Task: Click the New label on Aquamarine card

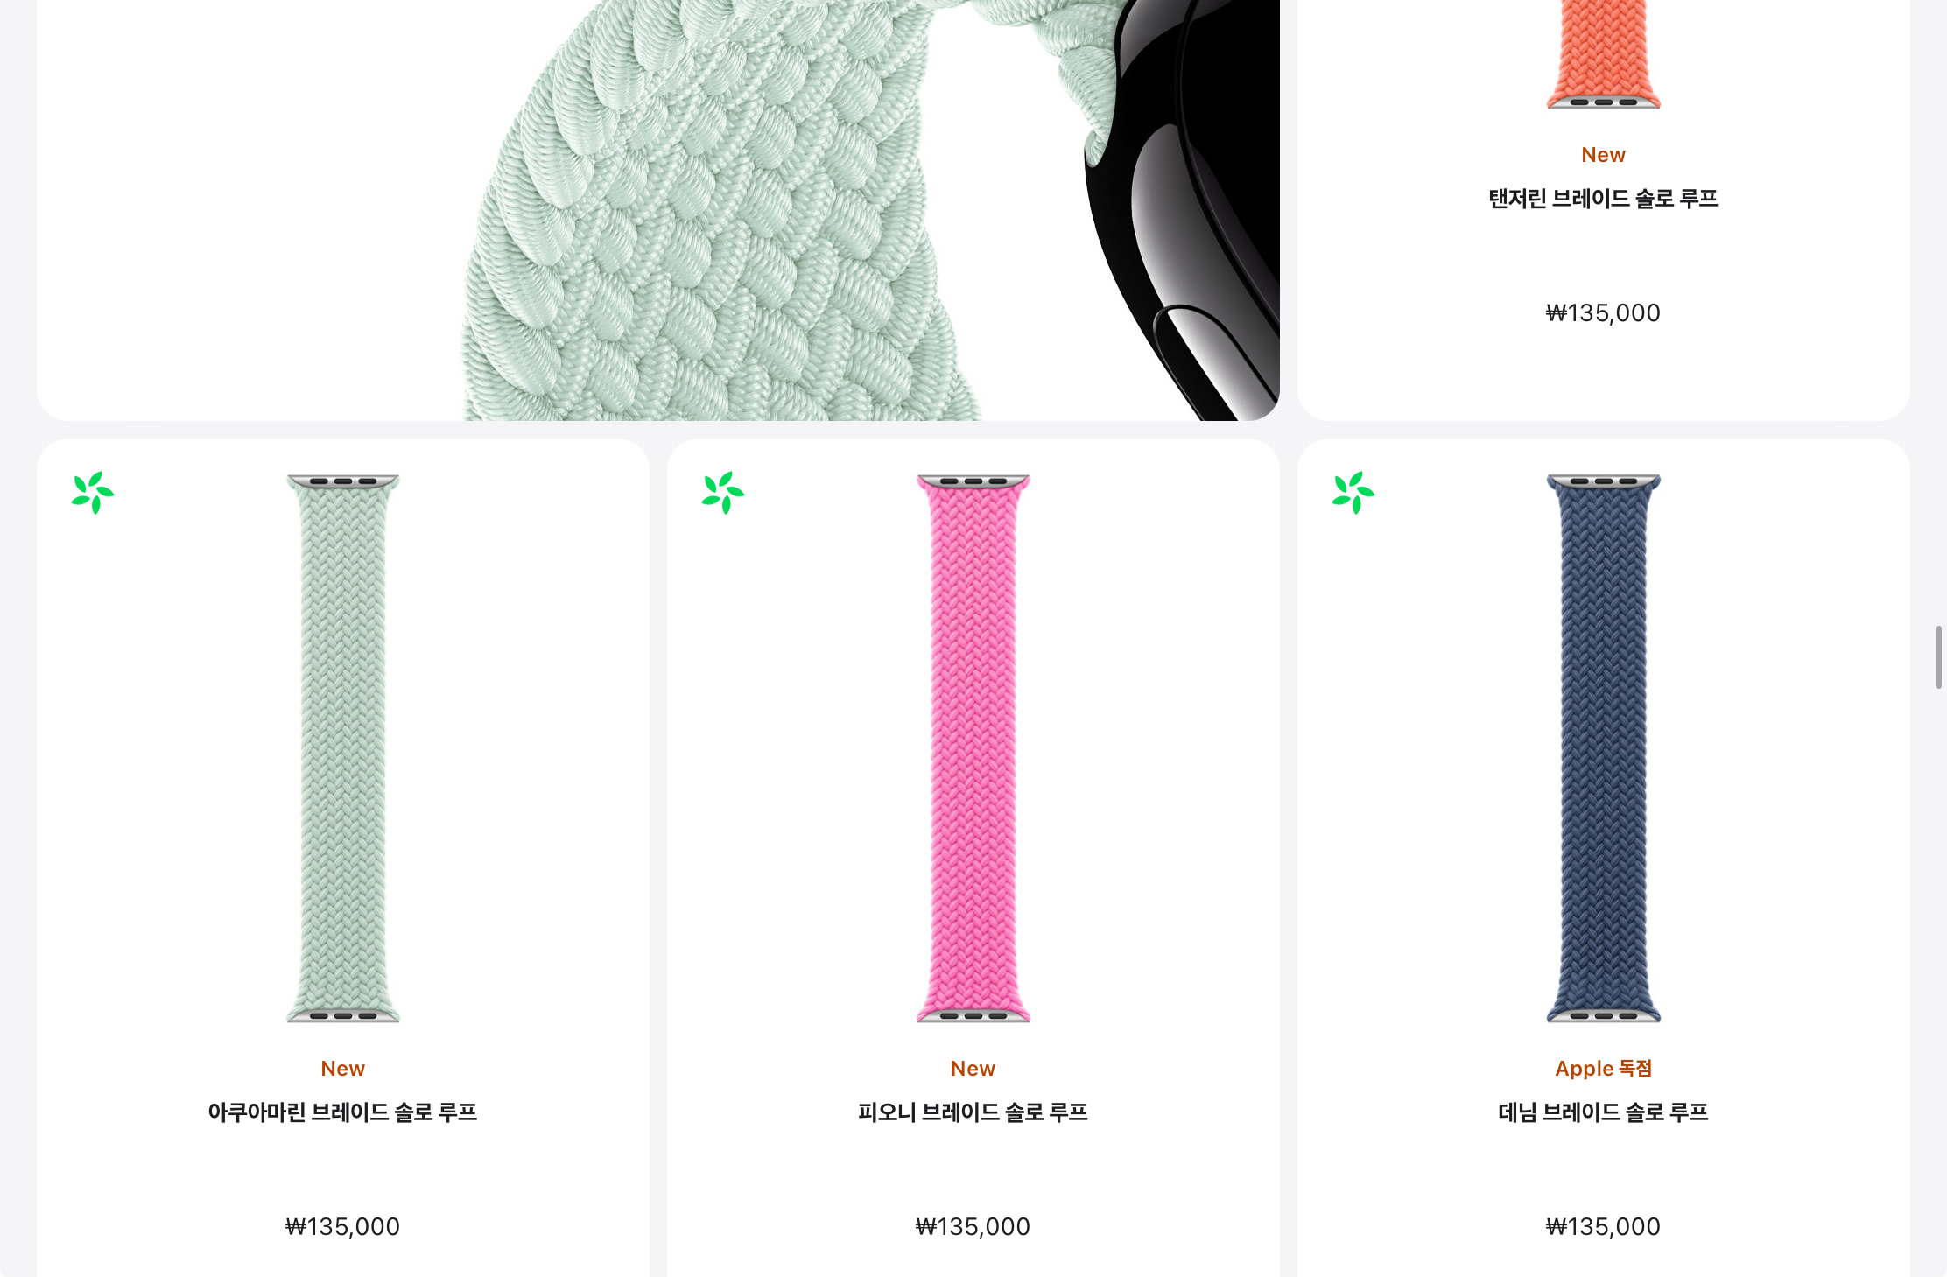Action: tap(343, 1069)
